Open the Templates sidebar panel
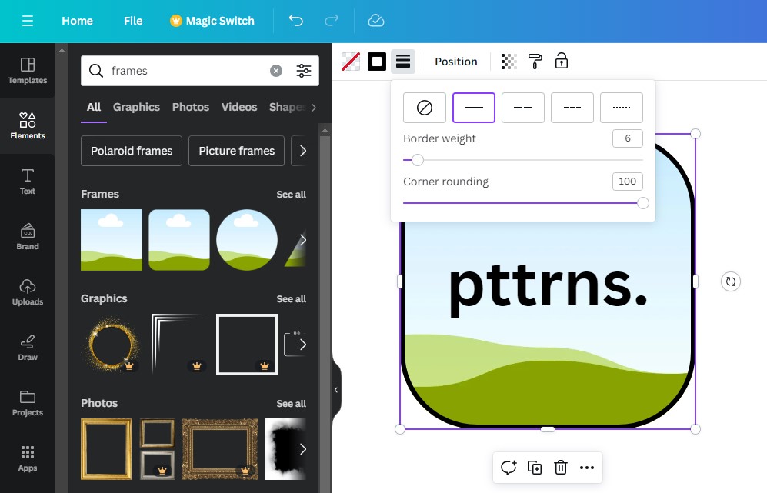The height and width of the screenshot is (493, 767). click(x=28, y=71)
